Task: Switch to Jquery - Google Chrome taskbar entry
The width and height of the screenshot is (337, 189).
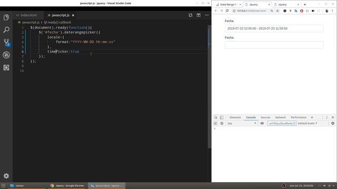Action: tap(67, 185)
